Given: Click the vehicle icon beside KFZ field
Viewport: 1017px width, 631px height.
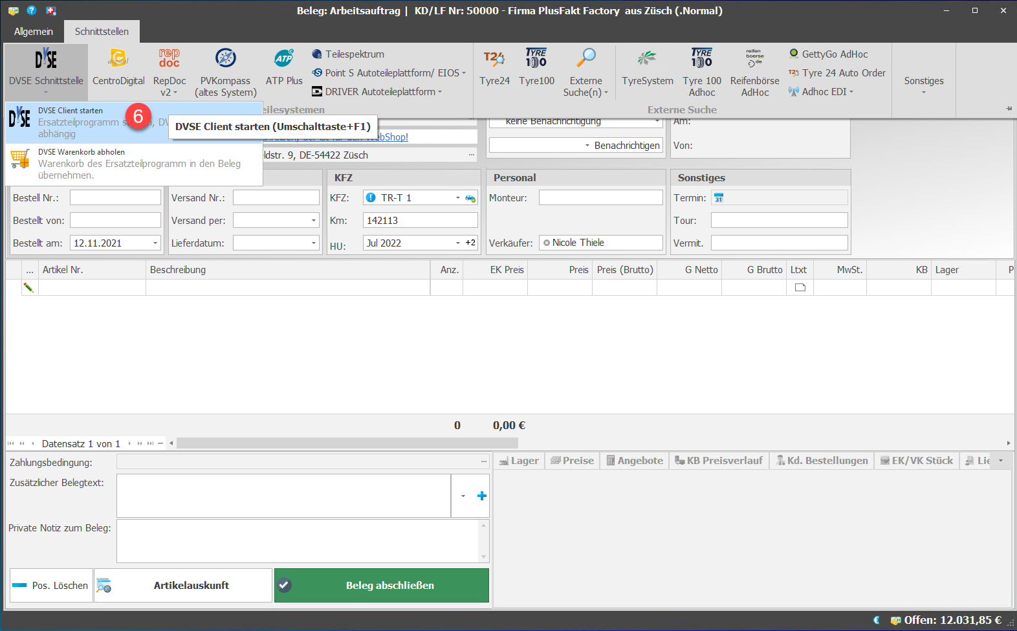Looking at the screenshot, I should [470, 198].
